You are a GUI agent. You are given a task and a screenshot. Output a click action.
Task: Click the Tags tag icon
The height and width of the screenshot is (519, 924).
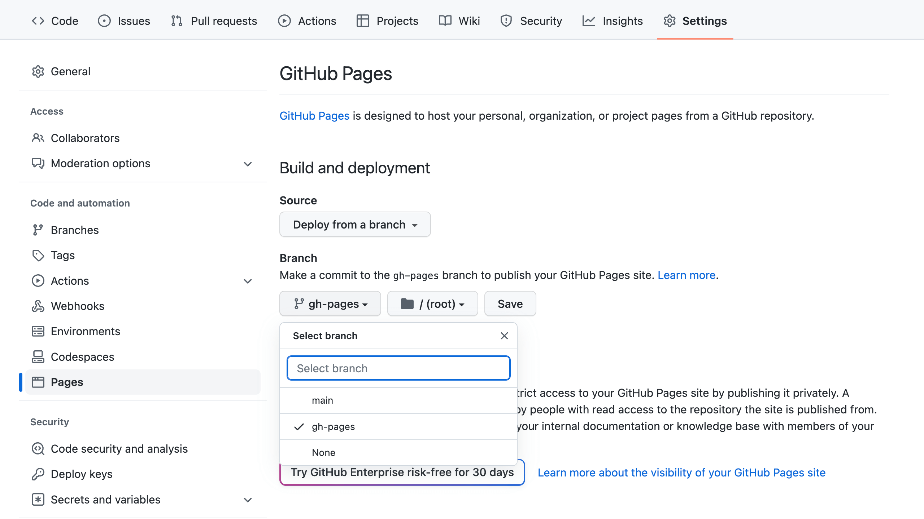[x=38, y=255]
